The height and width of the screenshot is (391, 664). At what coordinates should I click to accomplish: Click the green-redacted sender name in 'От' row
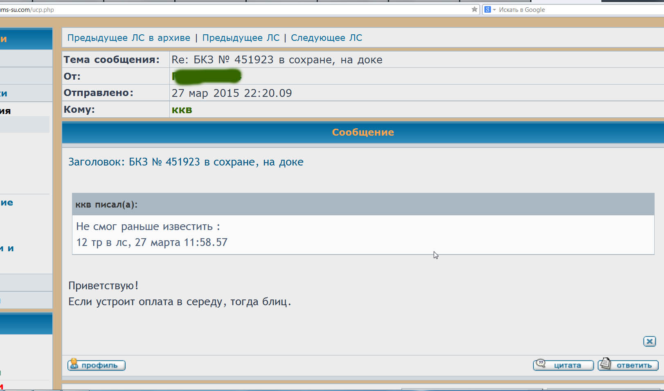tap(207, 76)
